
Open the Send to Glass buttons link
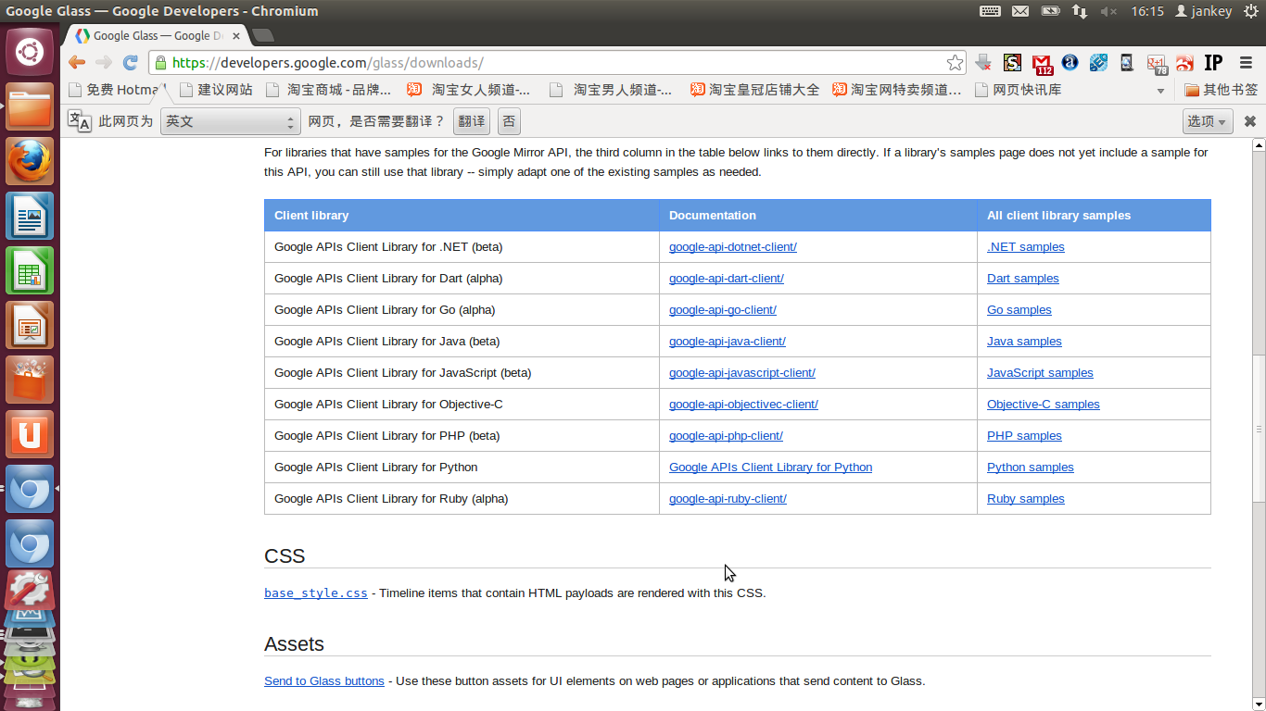tap(324, 681)
